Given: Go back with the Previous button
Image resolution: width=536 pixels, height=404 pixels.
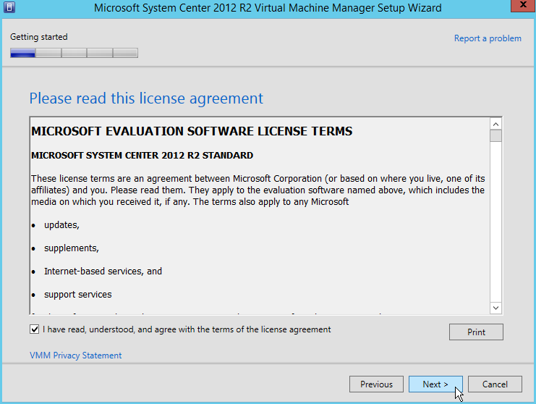Looking at the screenshot, I should [x=376, y=384].
